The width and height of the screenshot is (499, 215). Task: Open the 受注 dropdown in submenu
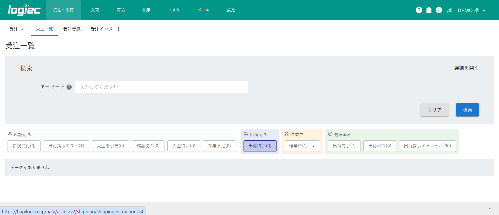coord(16,29)
